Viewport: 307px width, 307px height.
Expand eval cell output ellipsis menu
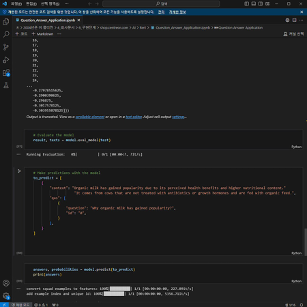point(18,154)
